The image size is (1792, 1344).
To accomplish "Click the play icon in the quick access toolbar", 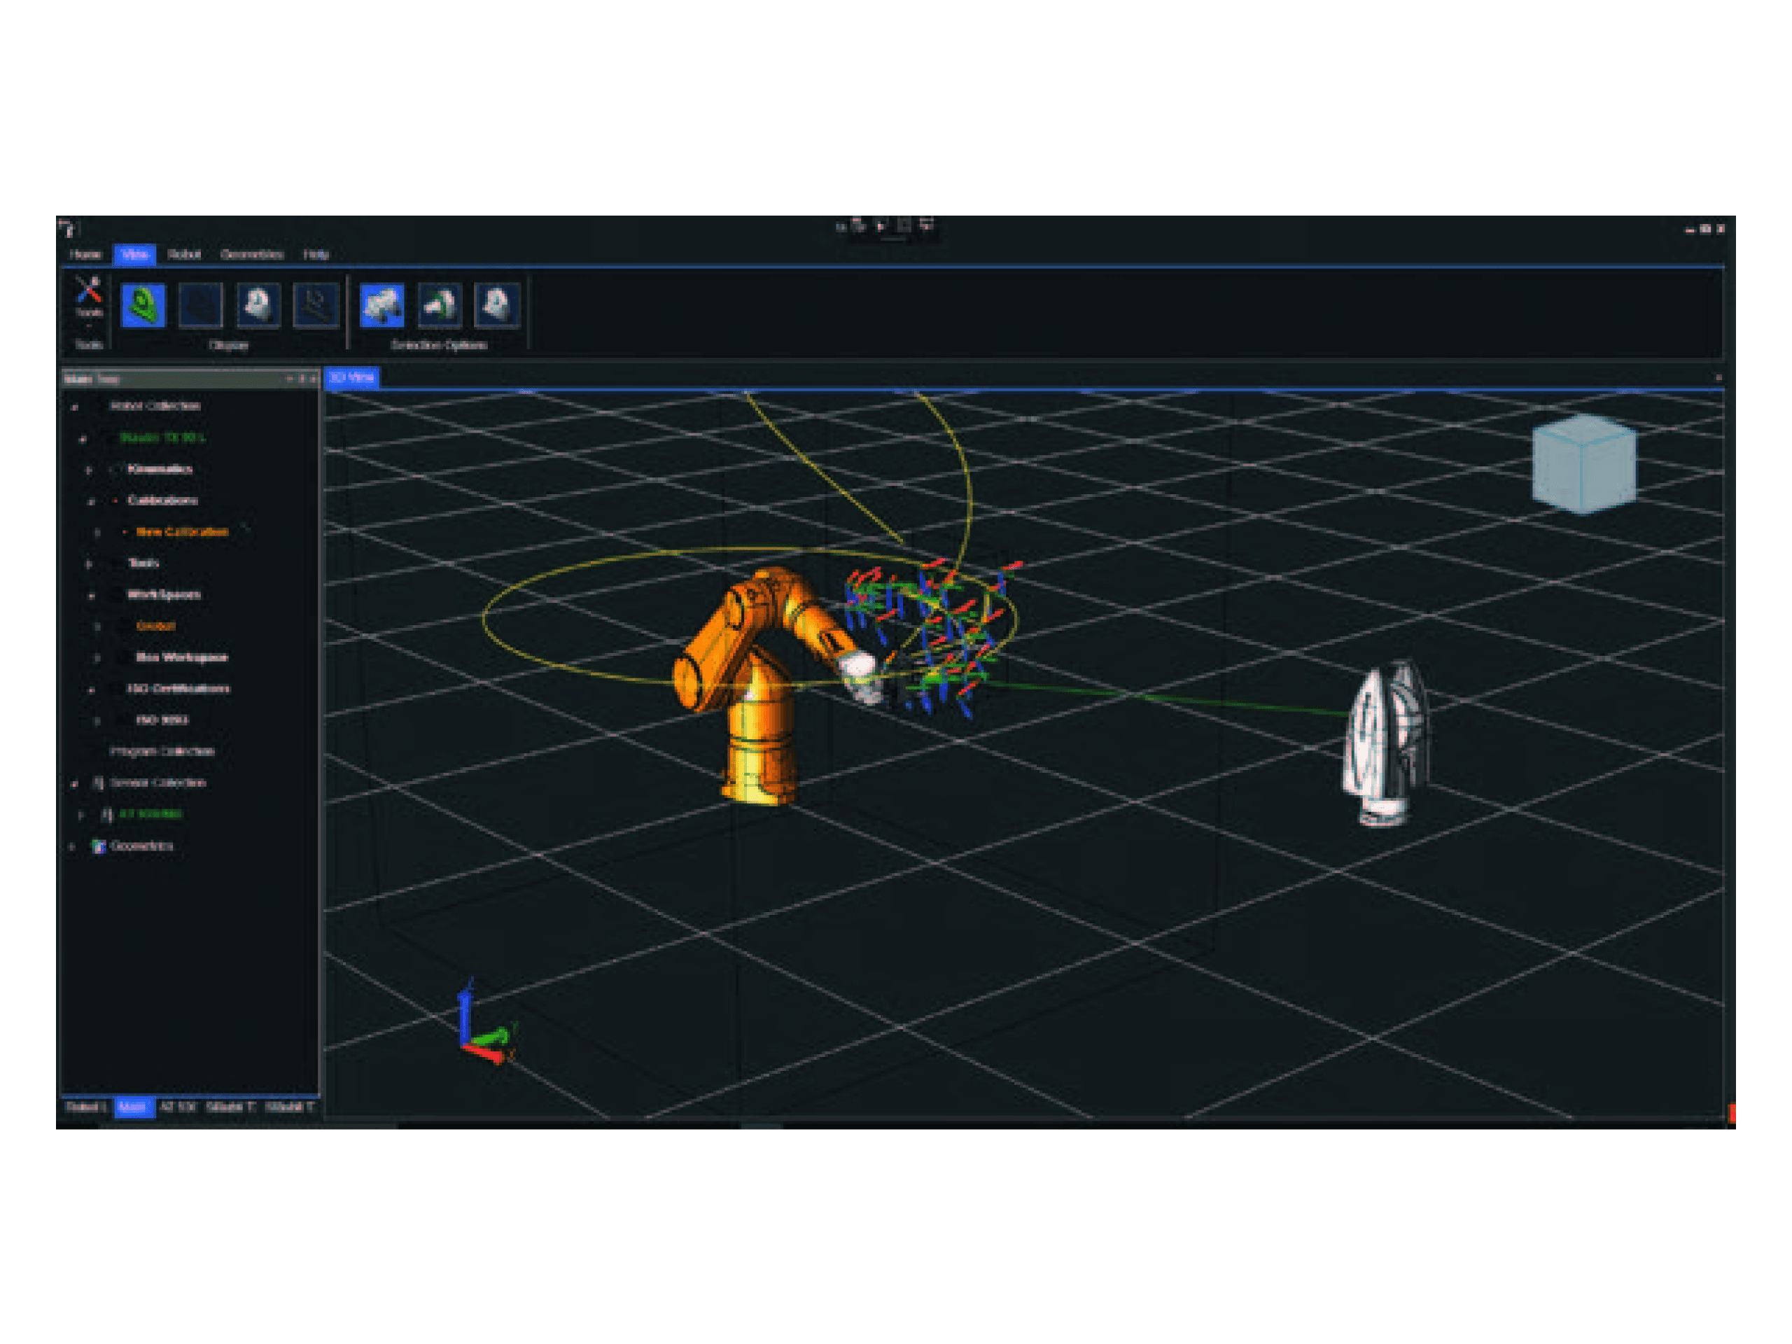I will pyautogui.click(x=880, y=227).
